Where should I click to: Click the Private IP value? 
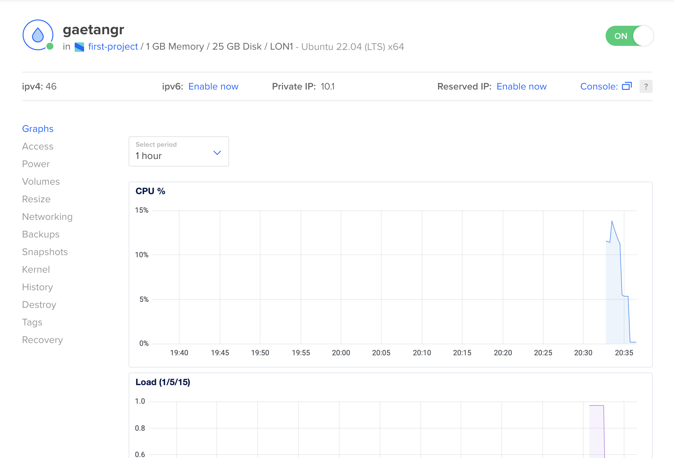tap(328, 86)
